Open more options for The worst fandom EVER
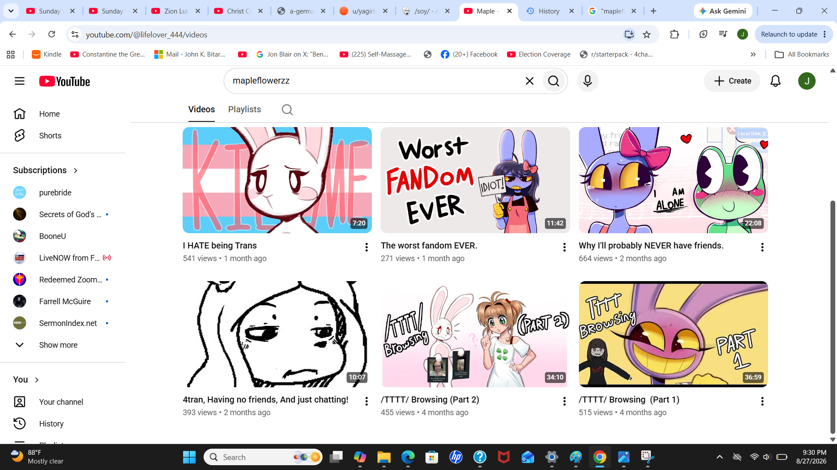Viewport: 837px width, 470px height. (565, 247)
